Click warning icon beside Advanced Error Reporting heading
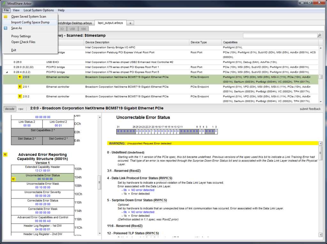This screenshot has width=327, height=244. 5,155
